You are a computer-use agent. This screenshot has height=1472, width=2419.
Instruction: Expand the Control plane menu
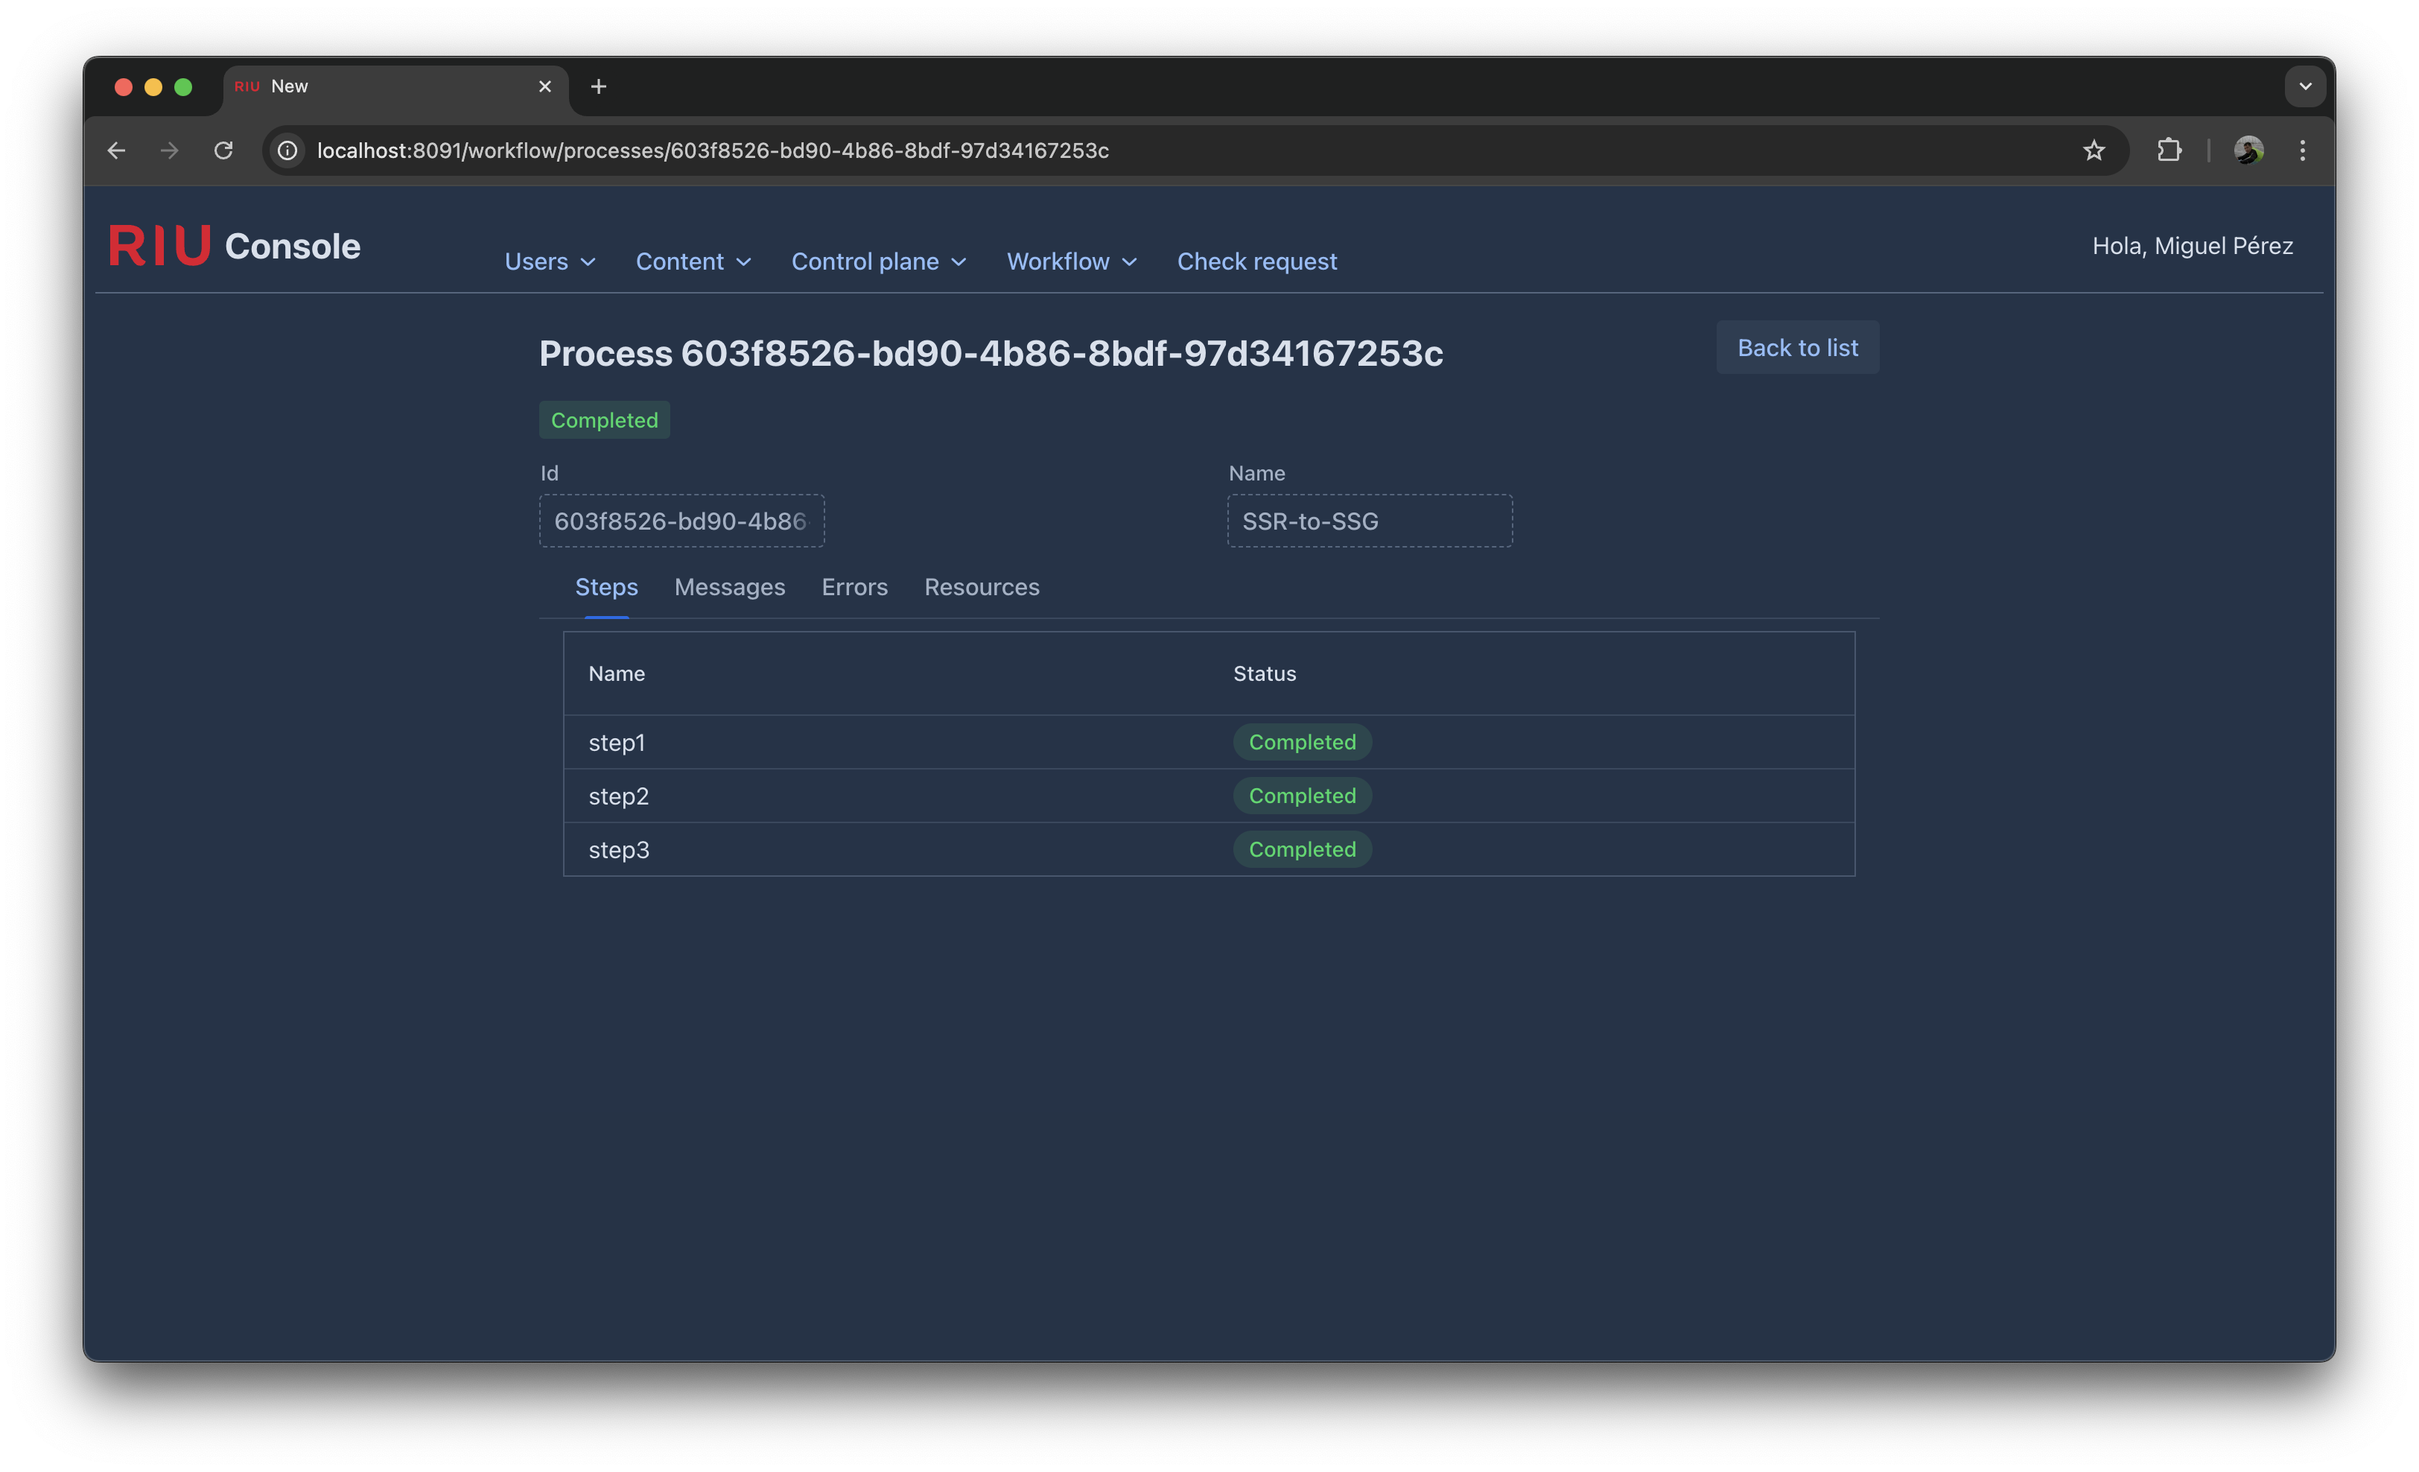(879, 261)
